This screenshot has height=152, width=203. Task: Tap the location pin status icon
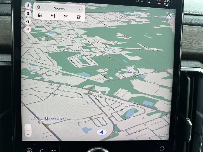coord(142,1)
